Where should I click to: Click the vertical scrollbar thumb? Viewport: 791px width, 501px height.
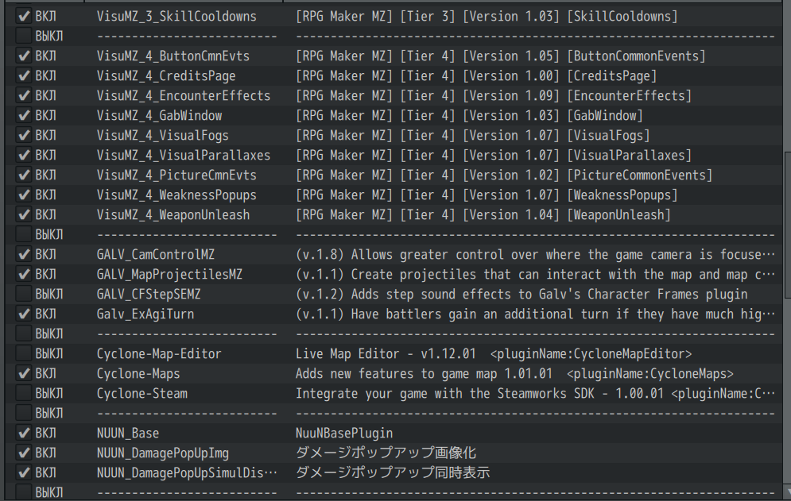coord(788,225)
